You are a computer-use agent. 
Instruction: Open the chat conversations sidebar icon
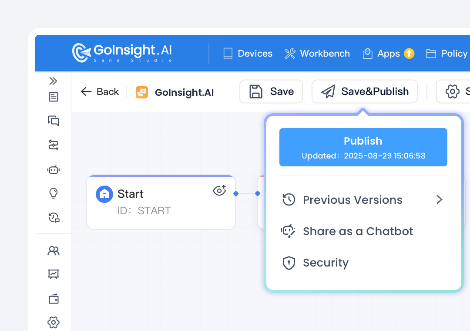pyautogui.click(x=53, y=121)
